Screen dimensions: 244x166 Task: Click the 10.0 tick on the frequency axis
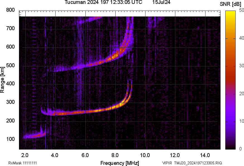coord(145,155)
